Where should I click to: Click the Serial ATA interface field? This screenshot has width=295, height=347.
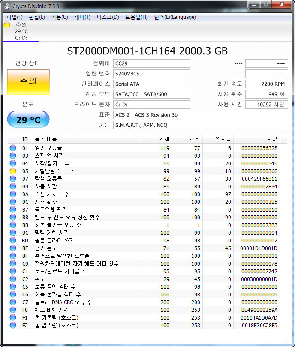(x=152, y=84)
